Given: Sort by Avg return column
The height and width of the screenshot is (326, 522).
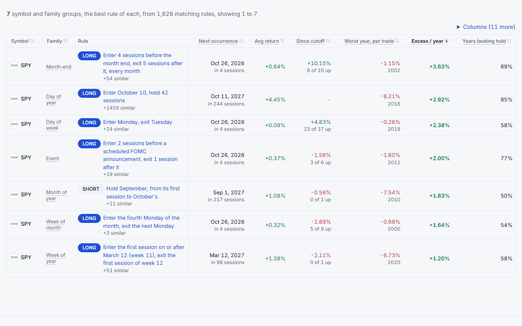Looking at the screenshot, I should pos(269,41).
